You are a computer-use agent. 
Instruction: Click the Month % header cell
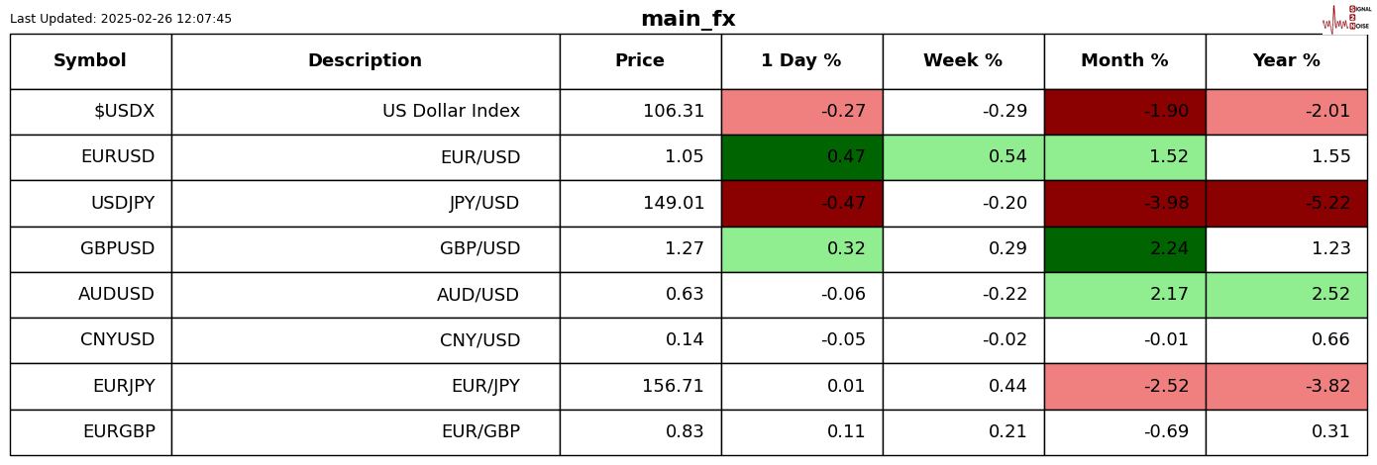click(x=1124, y=61)
